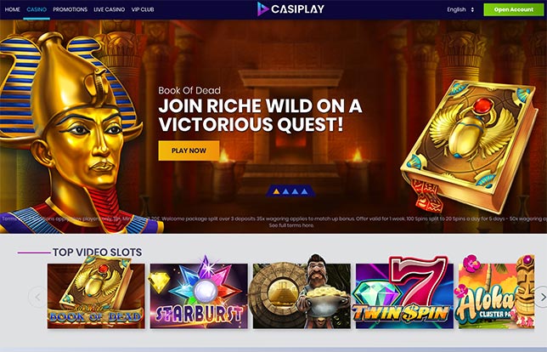Screen dimensions: 547x352
Task: Show next slots with right arrow
Action: pyautogui.click(x=542, y=297)
